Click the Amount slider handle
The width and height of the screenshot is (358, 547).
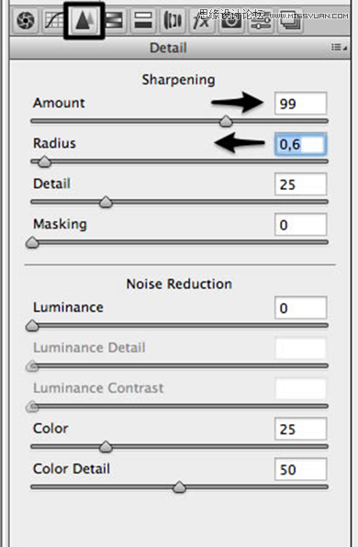click(226, 121)
